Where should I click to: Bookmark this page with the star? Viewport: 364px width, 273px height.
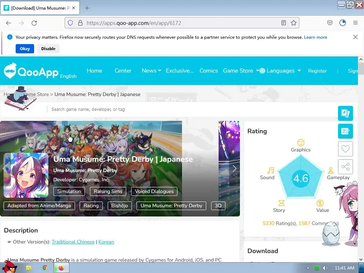point(293,23)
